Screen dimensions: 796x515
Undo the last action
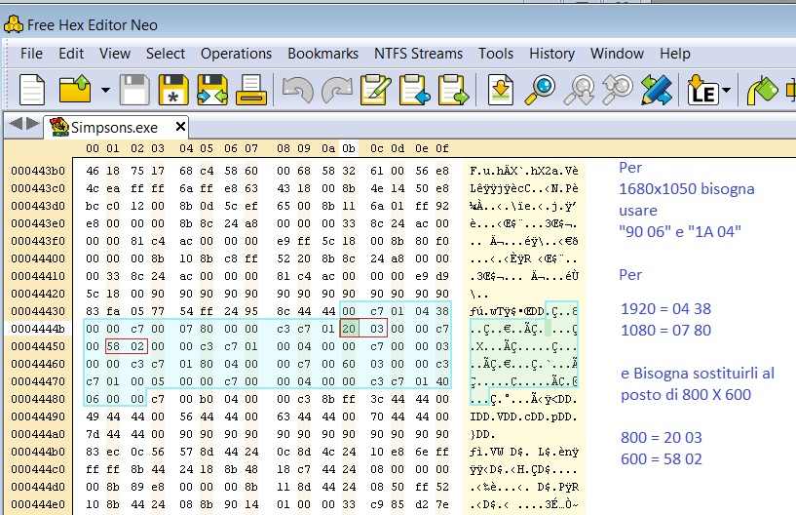coord(297,90)
